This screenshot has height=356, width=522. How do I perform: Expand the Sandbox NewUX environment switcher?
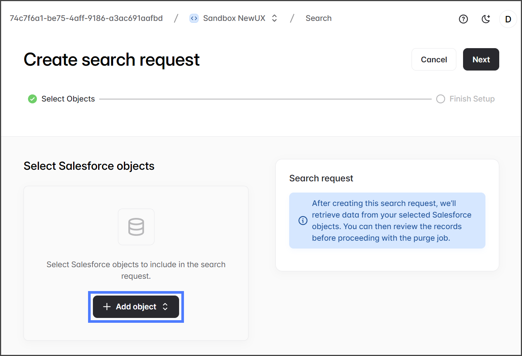click(x=275, y=18)
